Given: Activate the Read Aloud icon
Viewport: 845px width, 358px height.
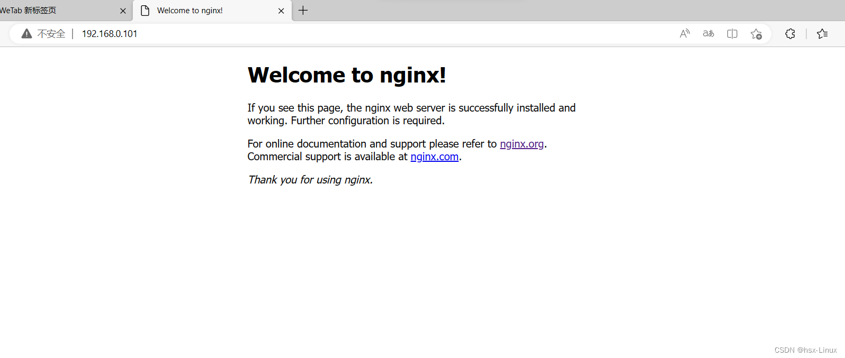Looking at the screenshot, I should point(685,34).
